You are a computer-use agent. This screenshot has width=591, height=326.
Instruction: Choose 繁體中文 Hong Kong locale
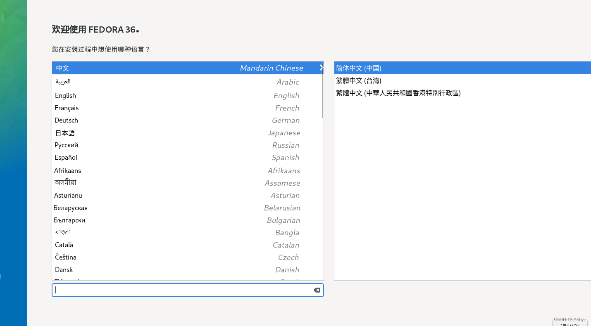click(462, 93)
